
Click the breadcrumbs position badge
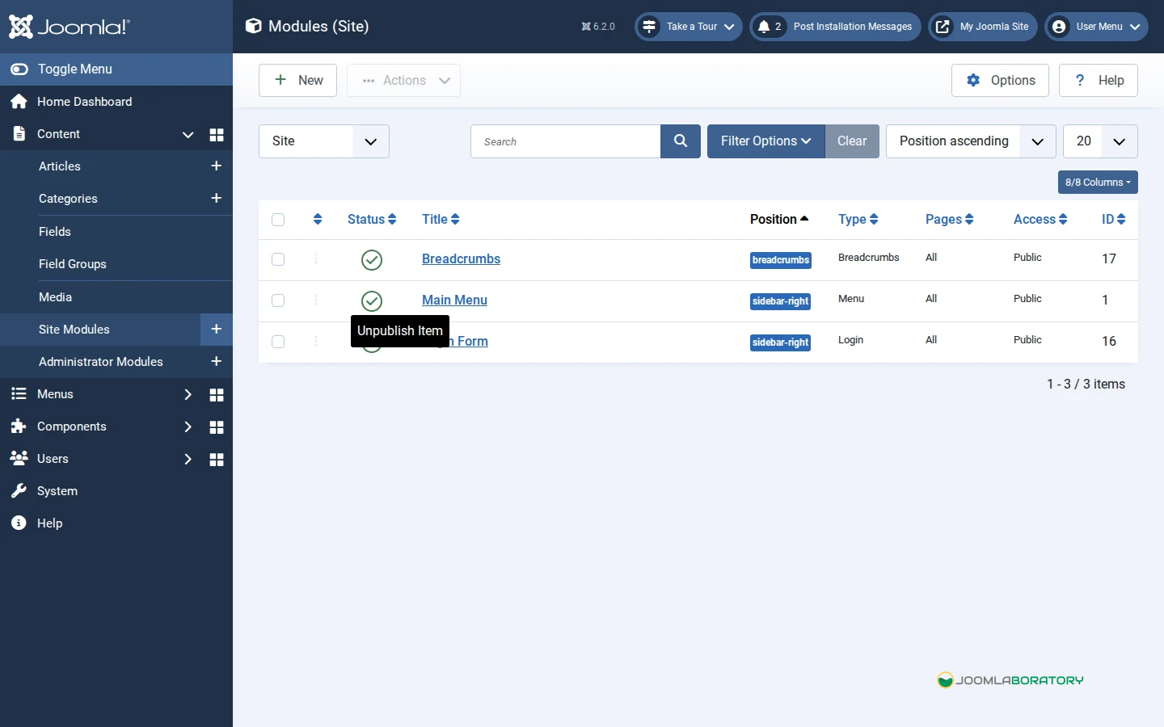coord(781,260)
